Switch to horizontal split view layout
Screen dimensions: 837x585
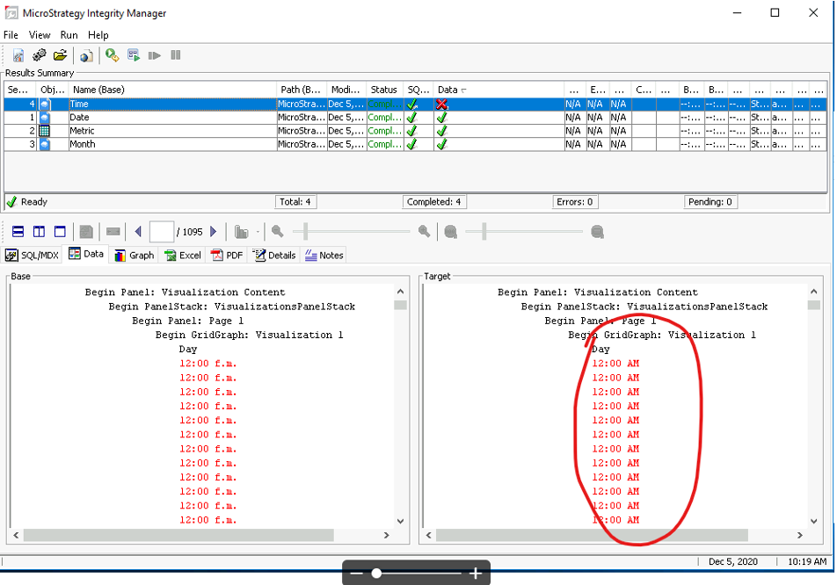[18, 232]
